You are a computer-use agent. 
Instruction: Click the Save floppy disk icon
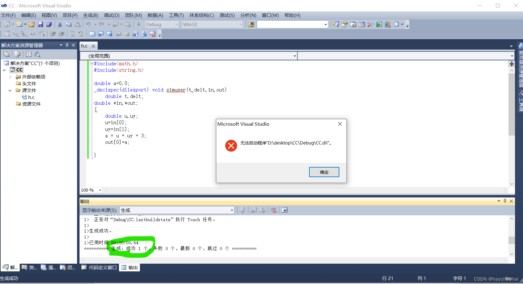(x=40, y=24)
